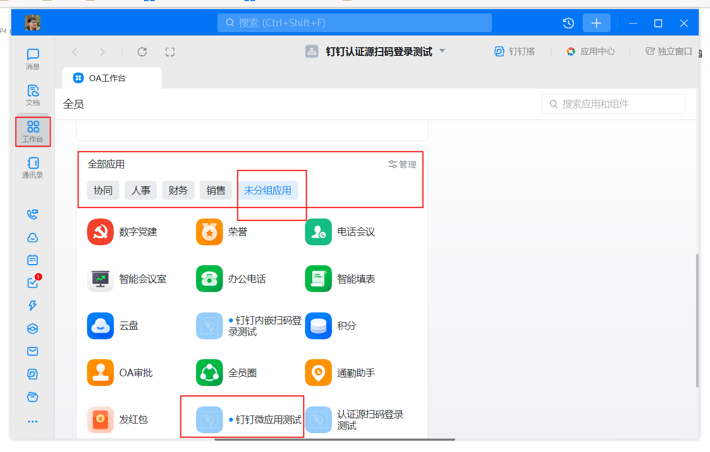Open the 全员圈 app

[227, 372]
